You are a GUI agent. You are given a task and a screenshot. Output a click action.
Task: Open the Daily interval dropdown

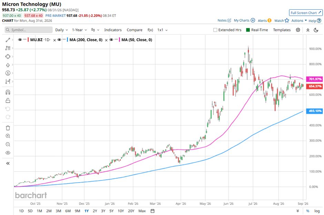point(61,30)
